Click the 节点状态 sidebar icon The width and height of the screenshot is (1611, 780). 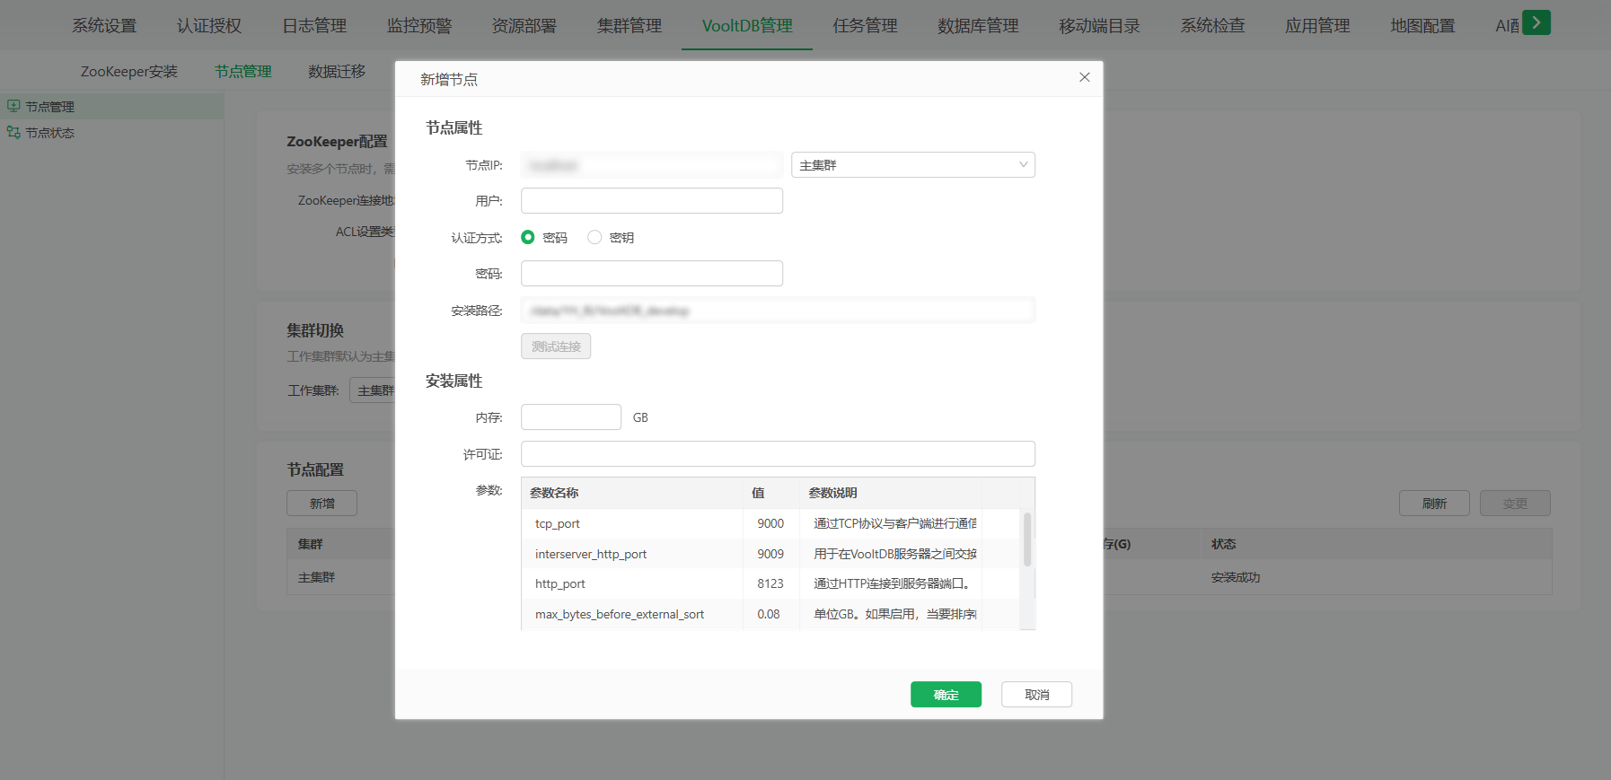[x=13, y=132]
